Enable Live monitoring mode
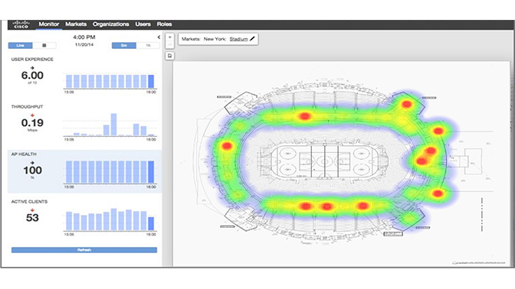515x289 pixels. 21,46
